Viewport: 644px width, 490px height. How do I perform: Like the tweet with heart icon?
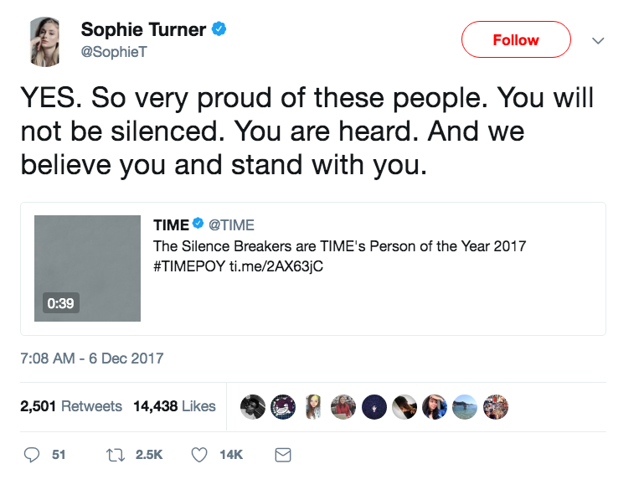click(199, 455)
